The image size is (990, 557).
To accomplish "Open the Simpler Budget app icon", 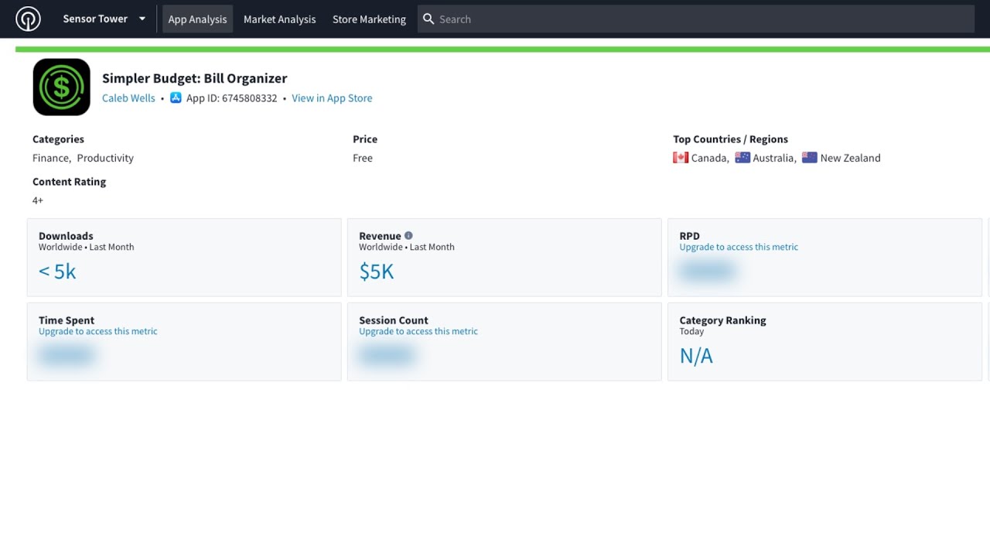I will click(x=62, y=87).
